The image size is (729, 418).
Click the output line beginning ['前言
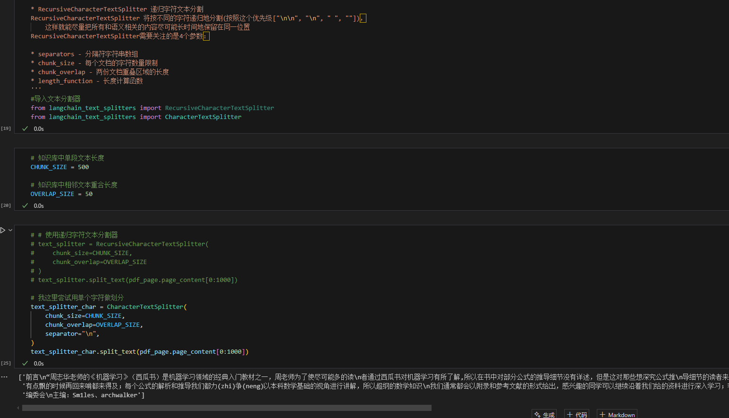[373, 377]
